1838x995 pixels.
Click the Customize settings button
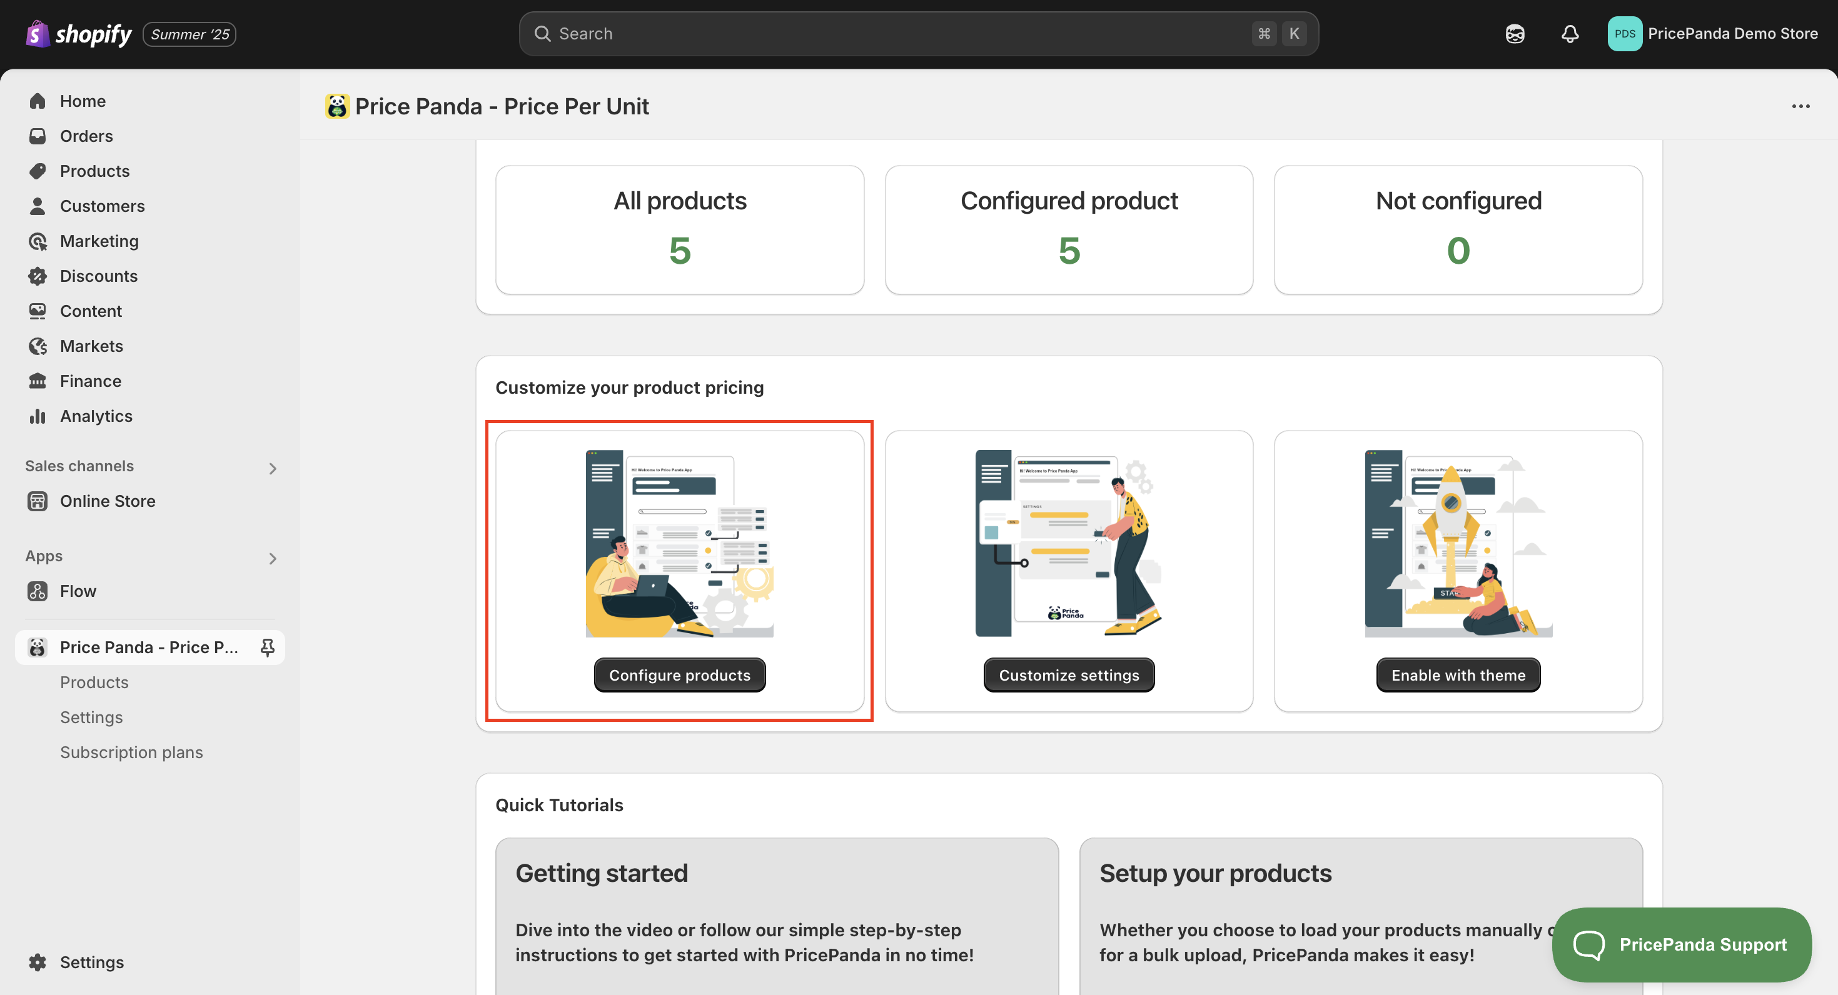coord(1069,675)
